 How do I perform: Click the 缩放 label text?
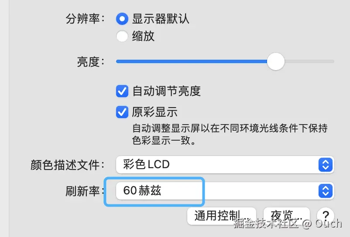(x=143, y=36)
